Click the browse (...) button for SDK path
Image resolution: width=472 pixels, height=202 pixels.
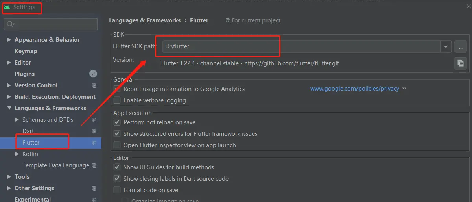click(460, 46)
